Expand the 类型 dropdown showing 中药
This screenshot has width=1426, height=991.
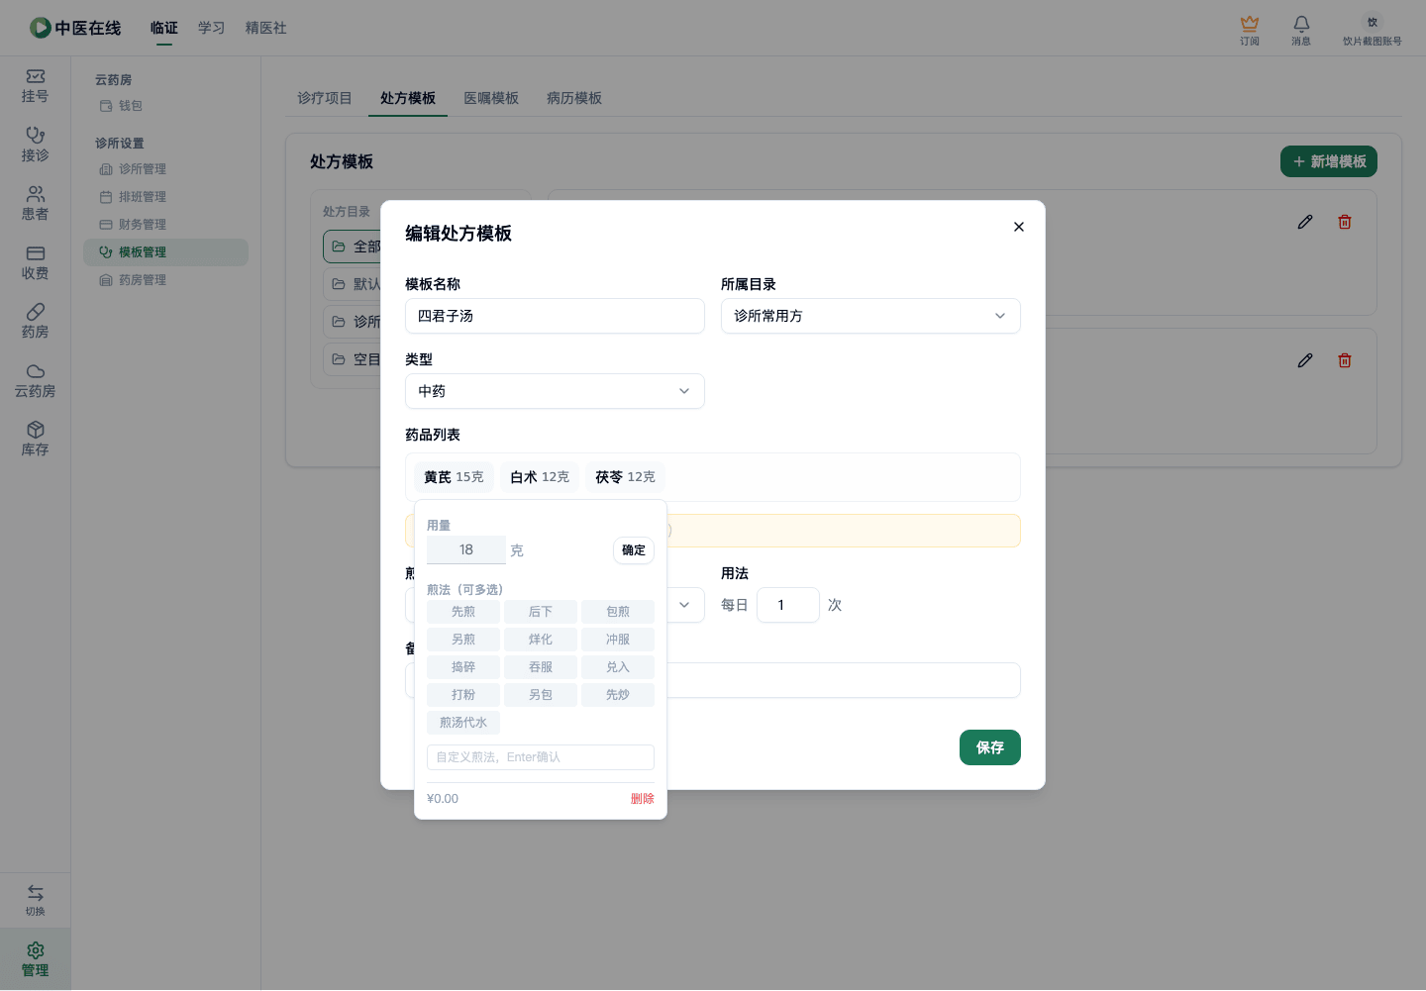click(555, 391)
